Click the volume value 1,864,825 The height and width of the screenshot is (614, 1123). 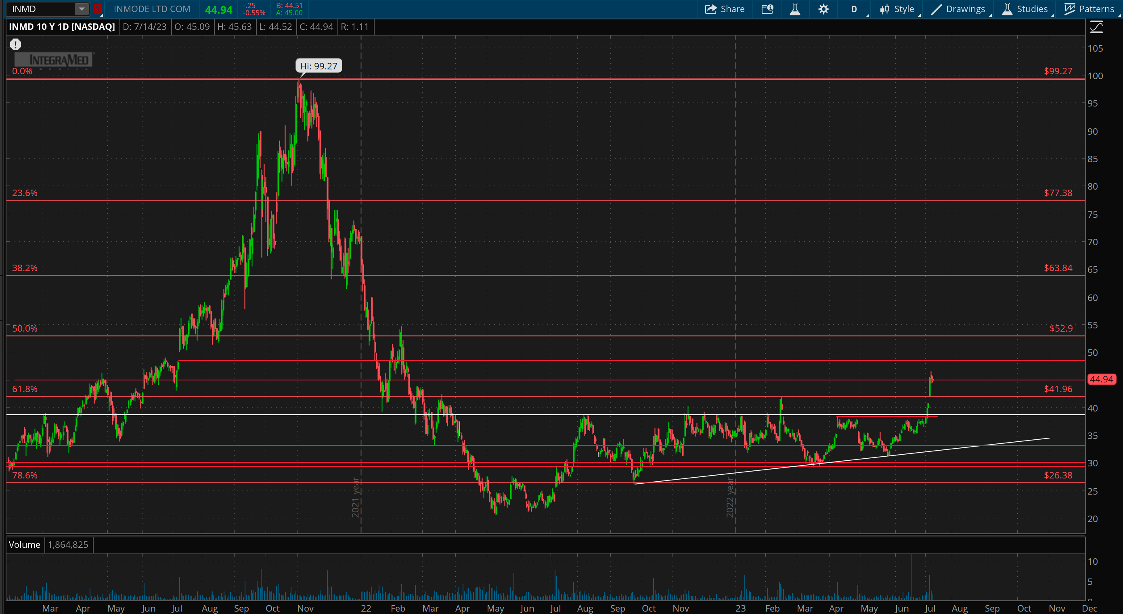click(x=68, y=544)
